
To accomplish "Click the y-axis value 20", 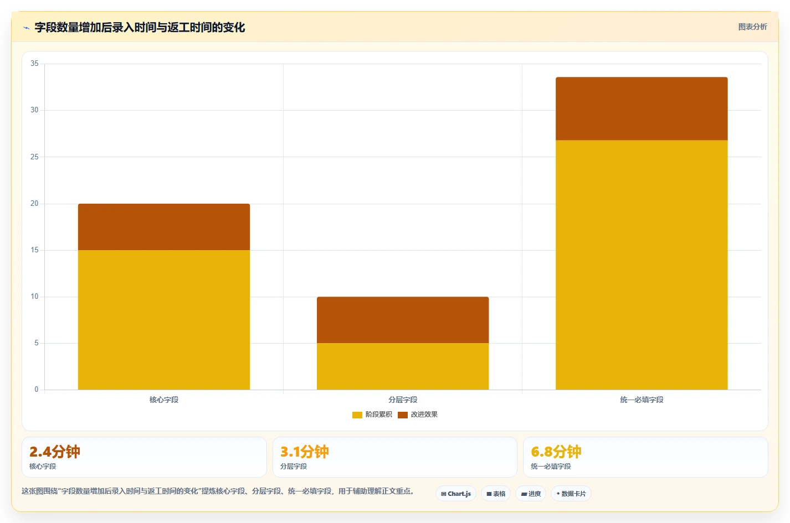I will pyautogui.click(x=34, y=204).
